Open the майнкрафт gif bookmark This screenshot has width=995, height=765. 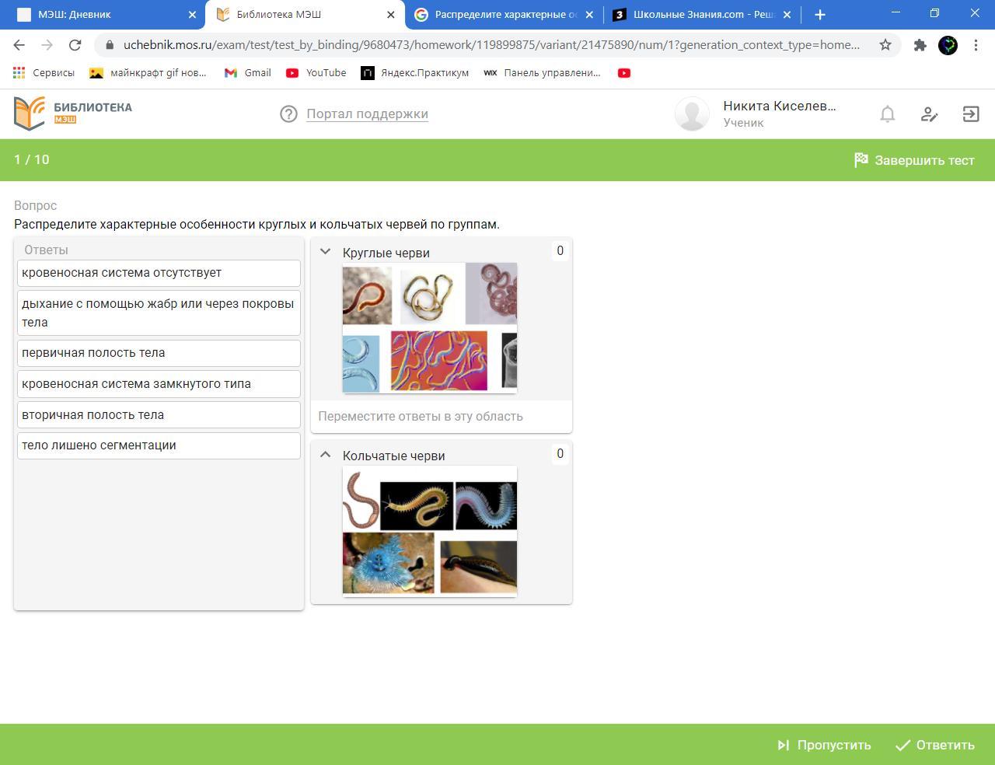(148, 73)
